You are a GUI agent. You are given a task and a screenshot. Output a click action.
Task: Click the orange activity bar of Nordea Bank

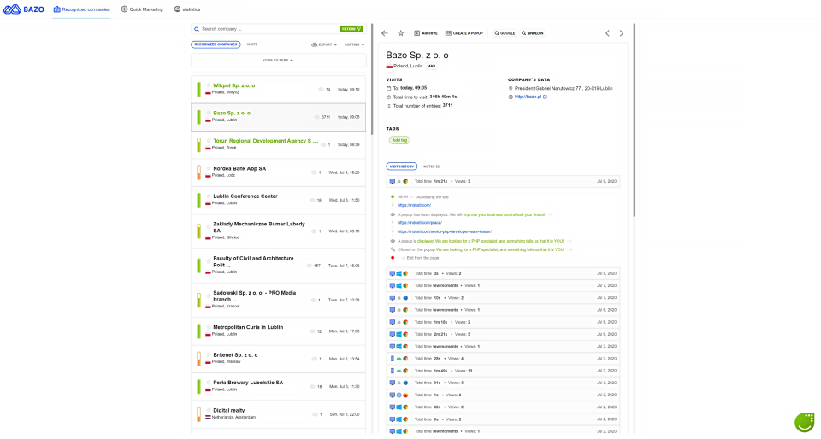pos(199,173)
